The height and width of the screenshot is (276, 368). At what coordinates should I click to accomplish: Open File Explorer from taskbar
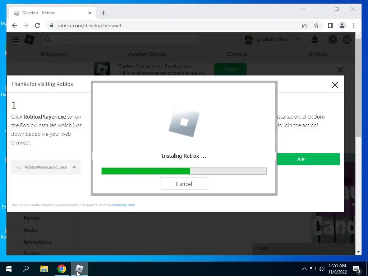(x=44, y=269)
